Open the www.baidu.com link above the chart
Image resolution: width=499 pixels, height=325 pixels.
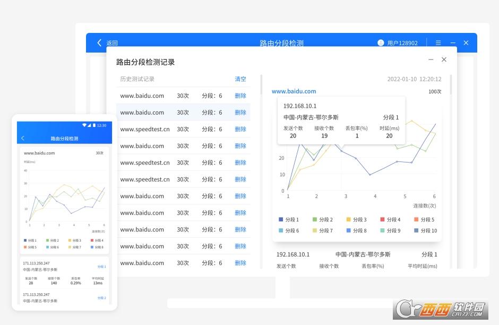(294, 91)
